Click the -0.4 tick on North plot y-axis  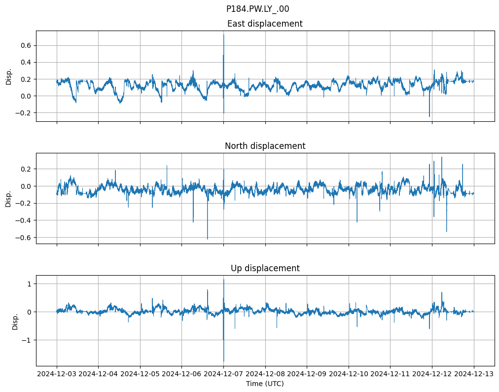pyautogui.click(x=24, y=220)
